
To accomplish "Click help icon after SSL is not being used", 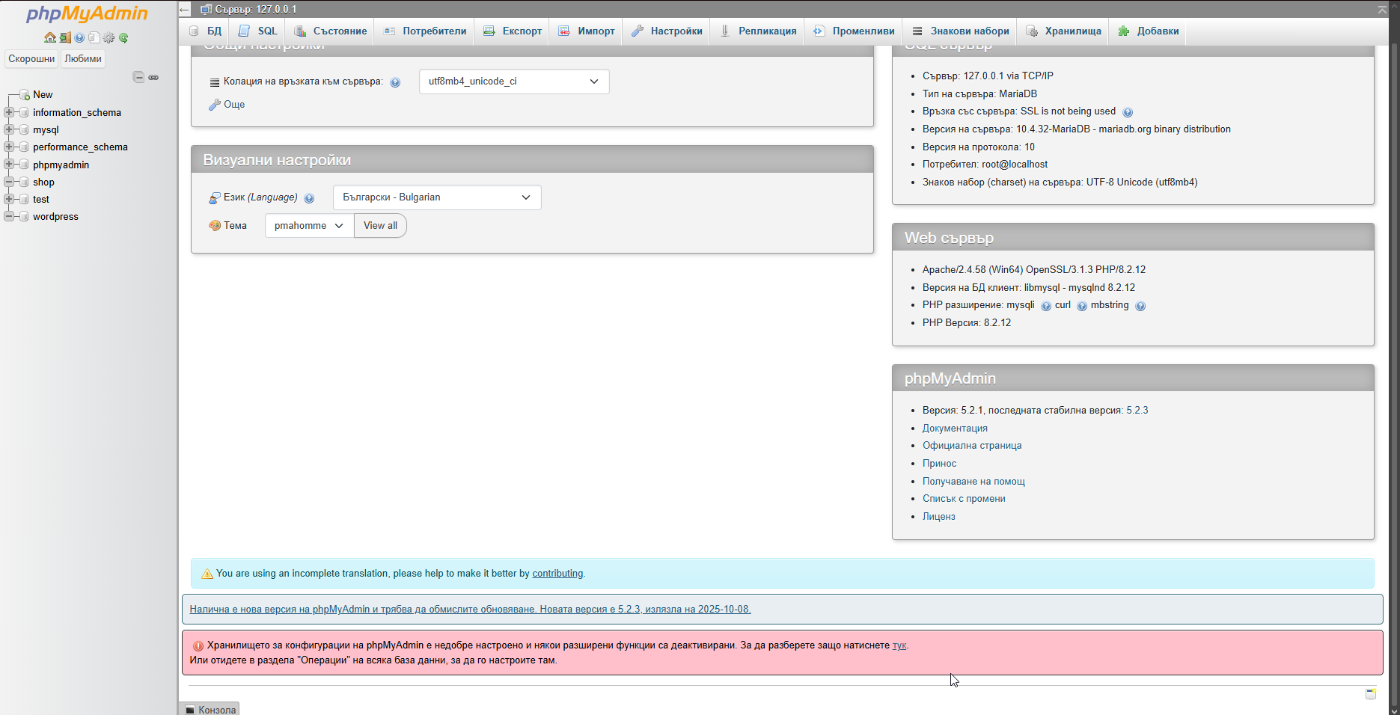I will pyautogui.click(x=1128, y=112).
